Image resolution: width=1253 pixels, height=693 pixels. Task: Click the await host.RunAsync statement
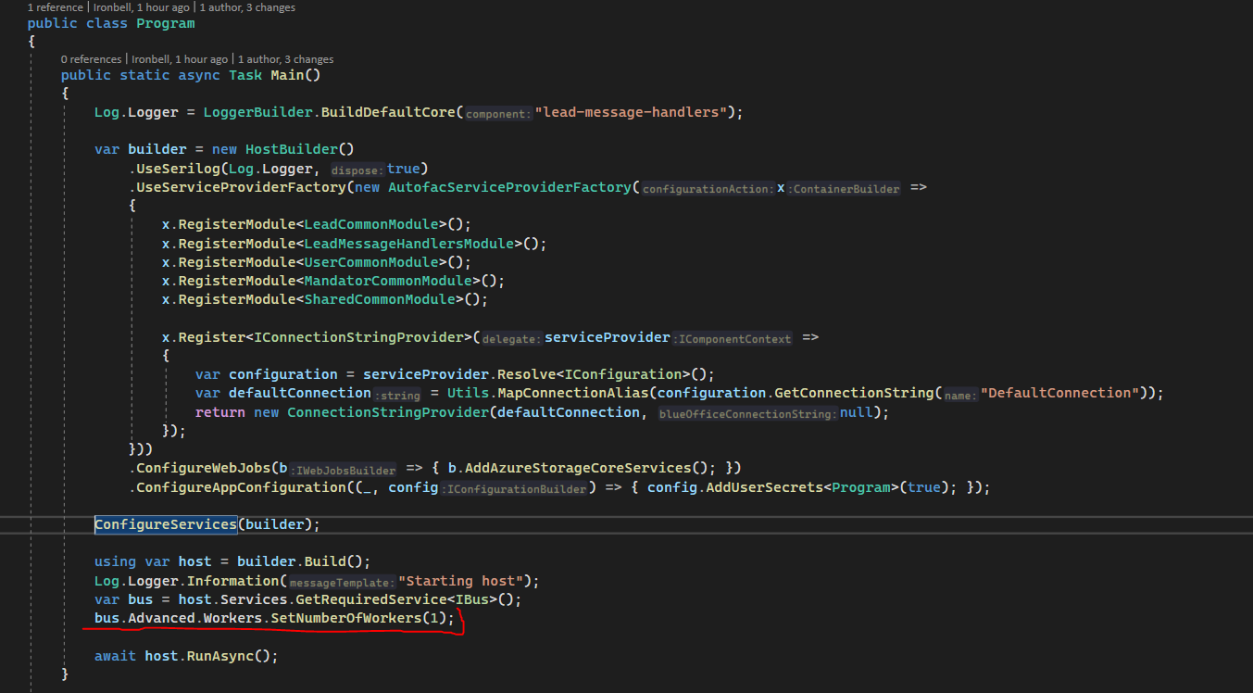[x=185, y=655]
